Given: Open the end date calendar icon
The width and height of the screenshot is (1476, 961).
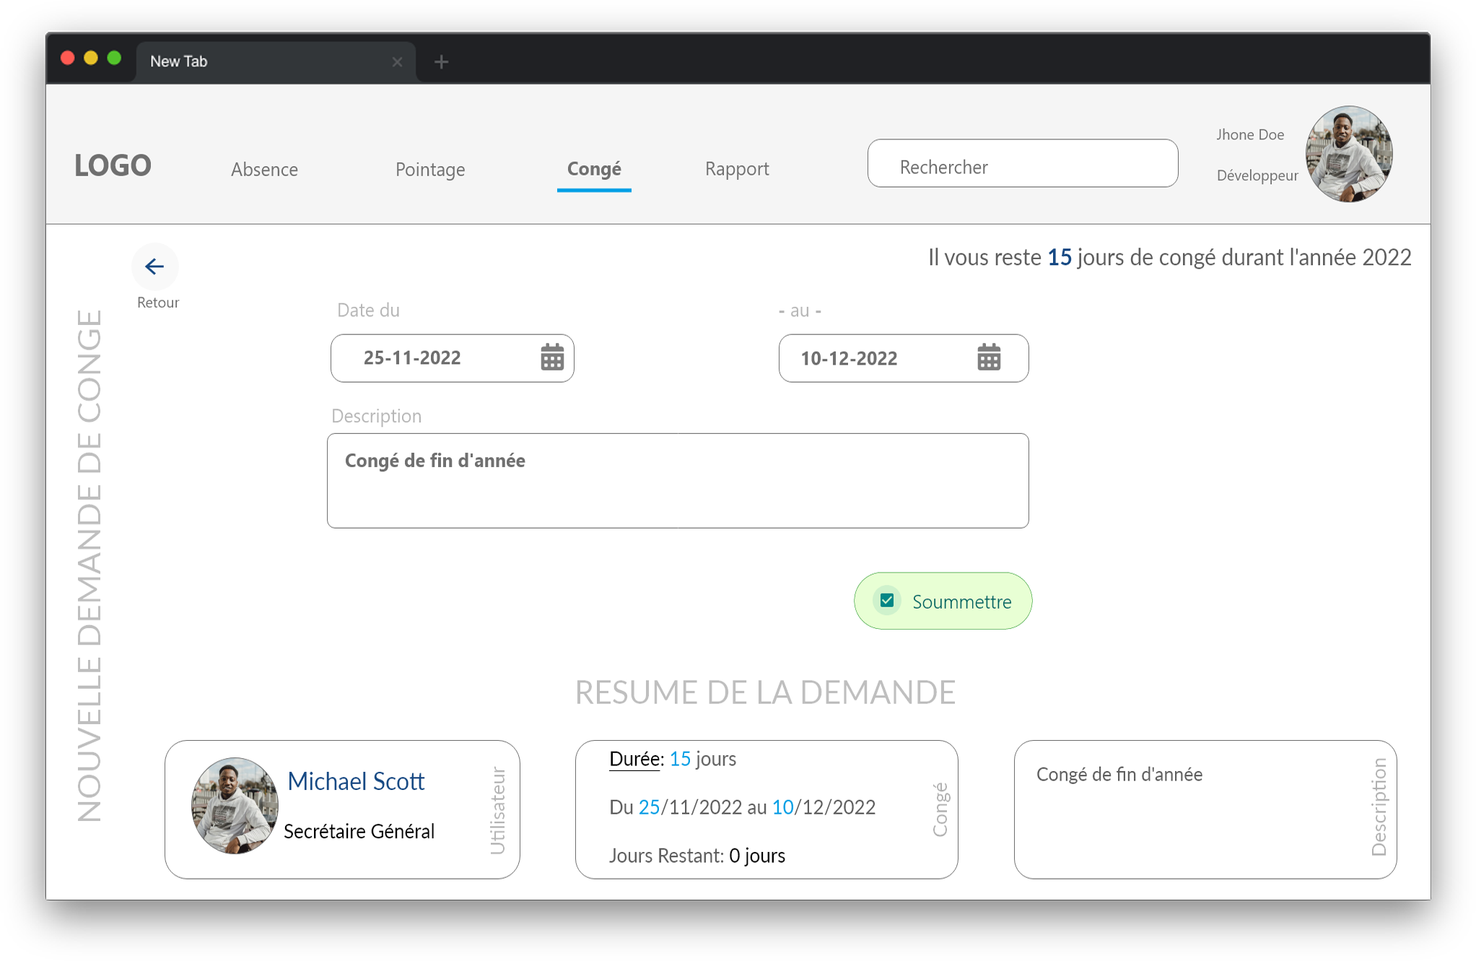Looking at the screenshot, I should [989, 357].
